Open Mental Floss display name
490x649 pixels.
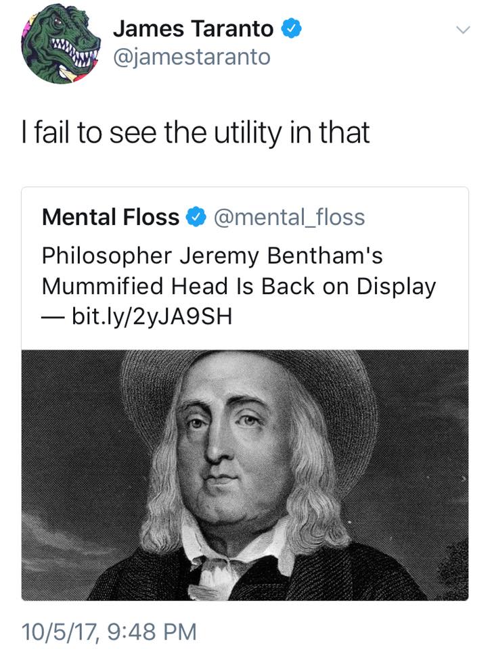point(110,217)
